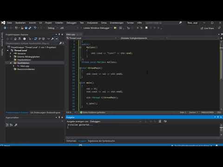Open the Datei menu
The width and height of the screenshot is (223, 167).
pos(9,23)
